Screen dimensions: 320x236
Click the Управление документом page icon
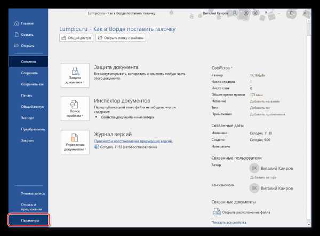[74, 138]
